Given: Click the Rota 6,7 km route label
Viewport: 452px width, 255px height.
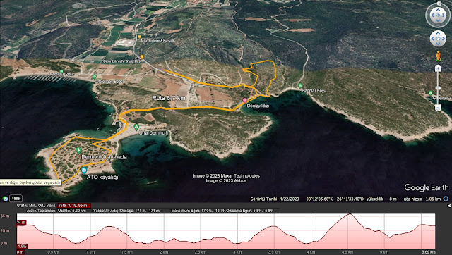Looking at the screenshot, I should tap(169, 98).
